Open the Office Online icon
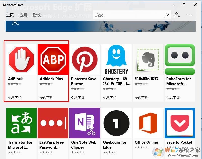Image resolution: width=202 pixels, height=159 pixels. (148, 123)
